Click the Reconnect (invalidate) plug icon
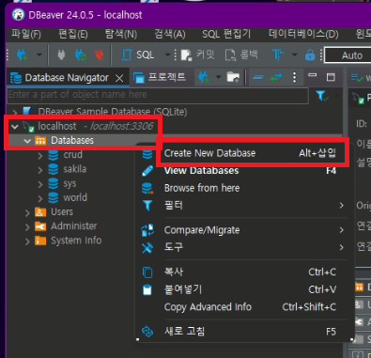Screen dimensions: 371x358 coord(81,54)
